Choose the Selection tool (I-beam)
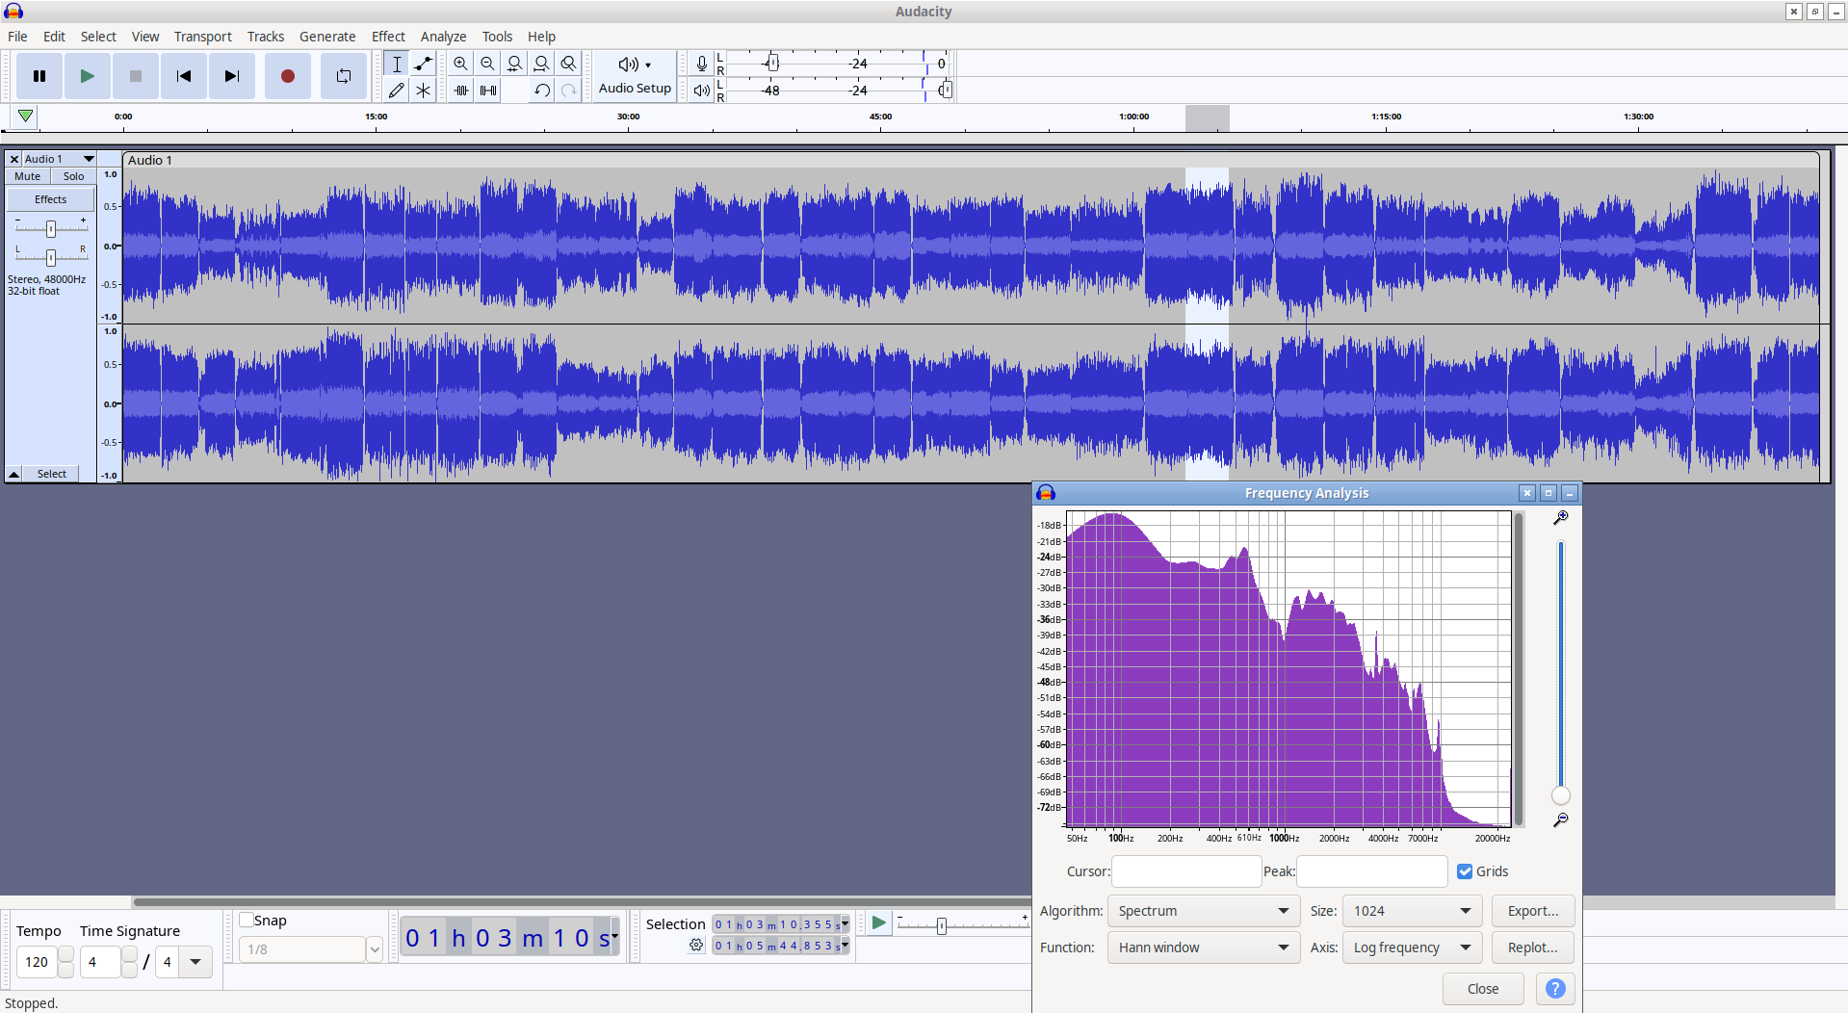Screen dimensions: 1848x1013 (x=397, y=64)
